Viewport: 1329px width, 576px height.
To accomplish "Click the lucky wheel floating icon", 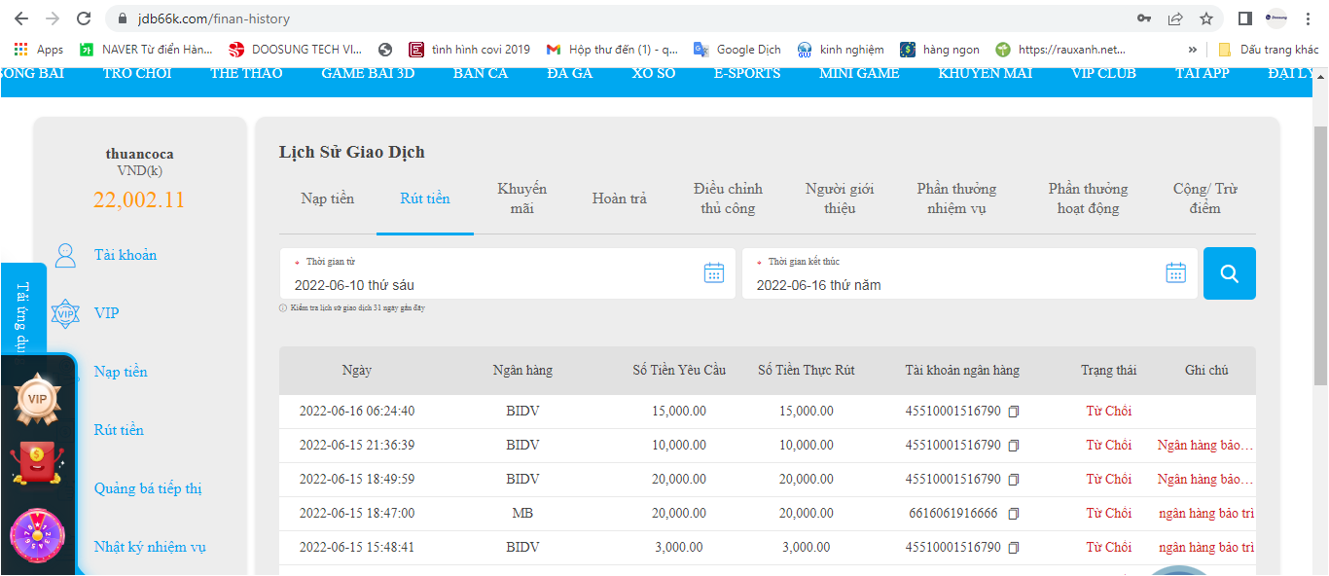I will [37, 535].
